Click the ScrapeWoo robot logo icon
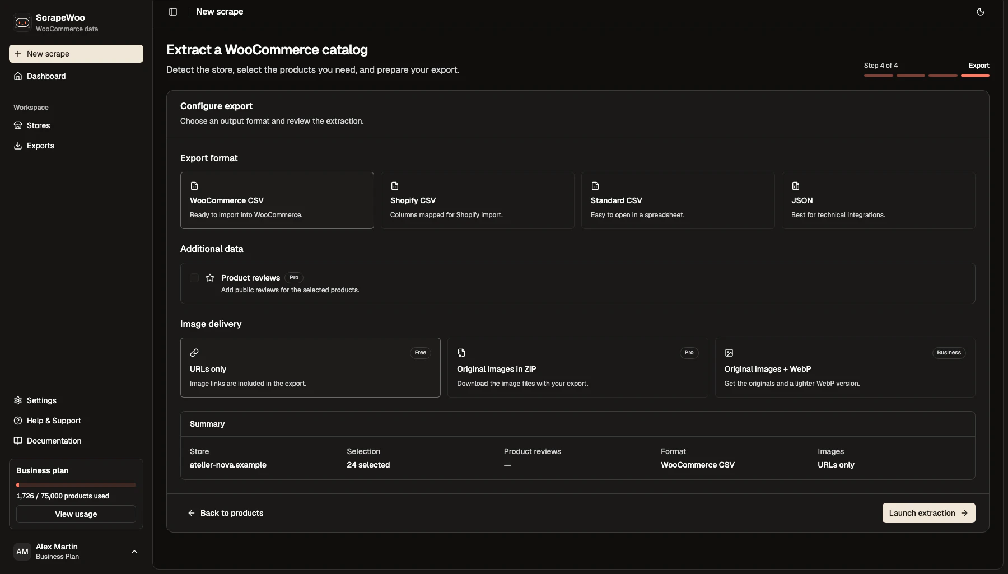 click(22, 22)
